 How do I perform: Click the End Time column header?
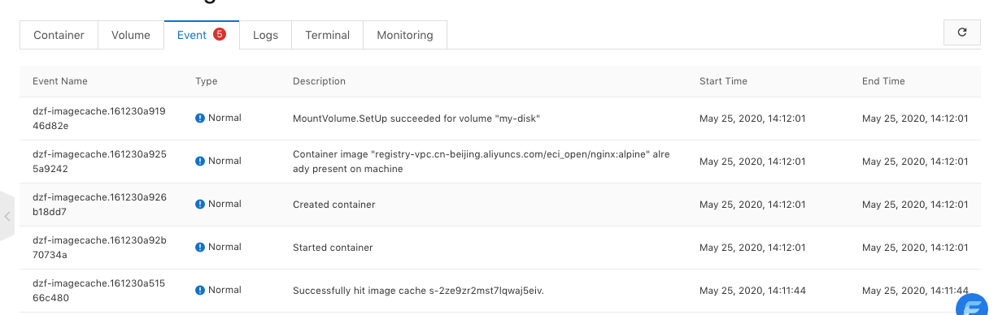[883, 81]
